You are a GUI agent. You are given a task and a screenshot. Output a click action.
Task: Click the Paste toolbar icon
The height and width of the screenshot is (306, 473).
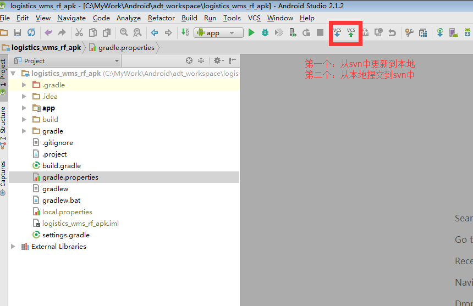(107, 32)
